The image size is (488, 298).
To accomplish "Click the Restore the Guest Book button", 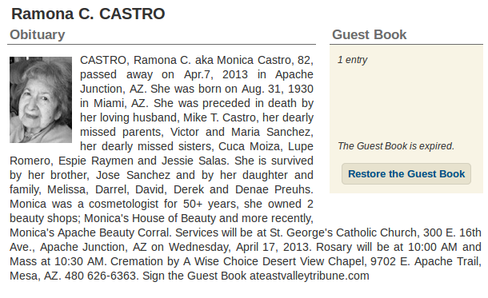I will [406, 173].
